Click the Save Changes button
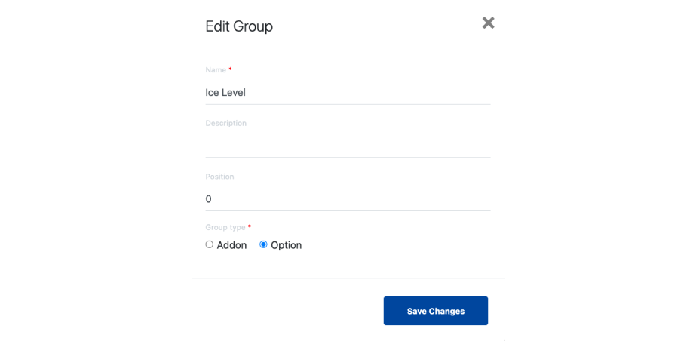This screenshot has width=696, height=341. coord(435,311)
